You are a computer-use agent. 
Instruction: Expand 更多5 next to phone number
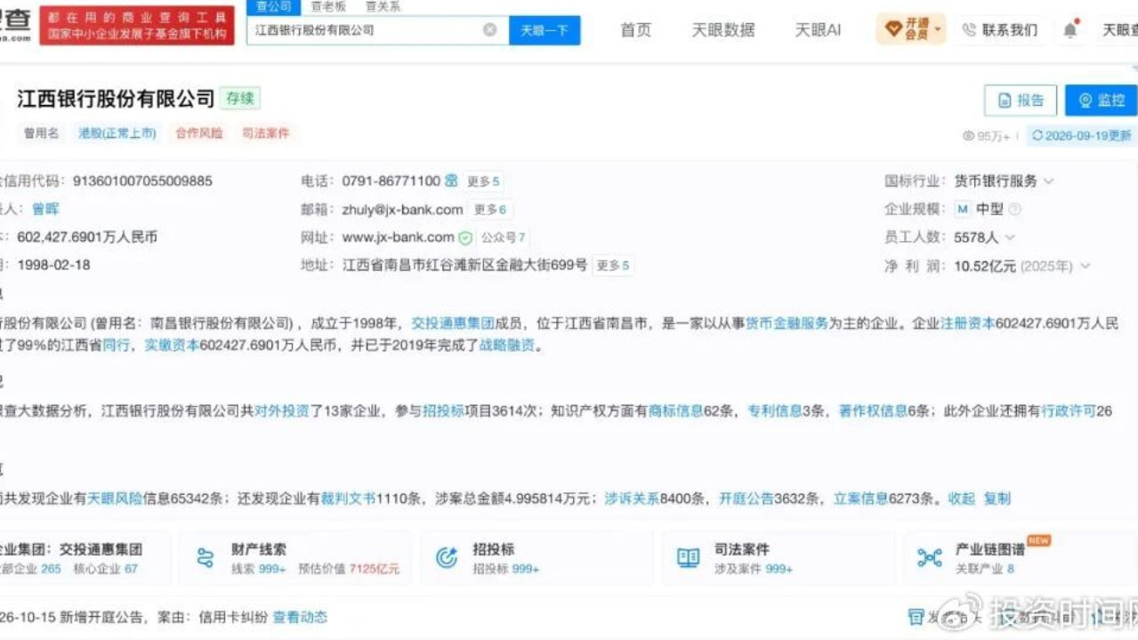(x=483, y=181)
